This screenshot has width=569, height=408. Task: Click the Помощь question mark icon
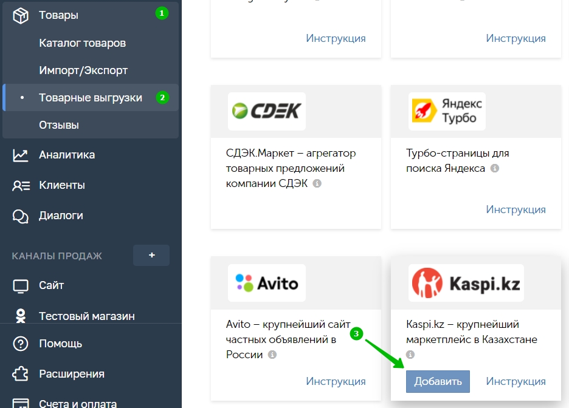pos(20,344)
